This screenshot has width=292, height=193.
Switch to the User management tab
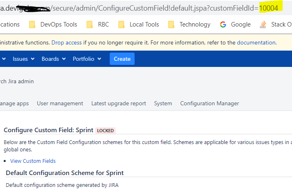coord(60,103)
